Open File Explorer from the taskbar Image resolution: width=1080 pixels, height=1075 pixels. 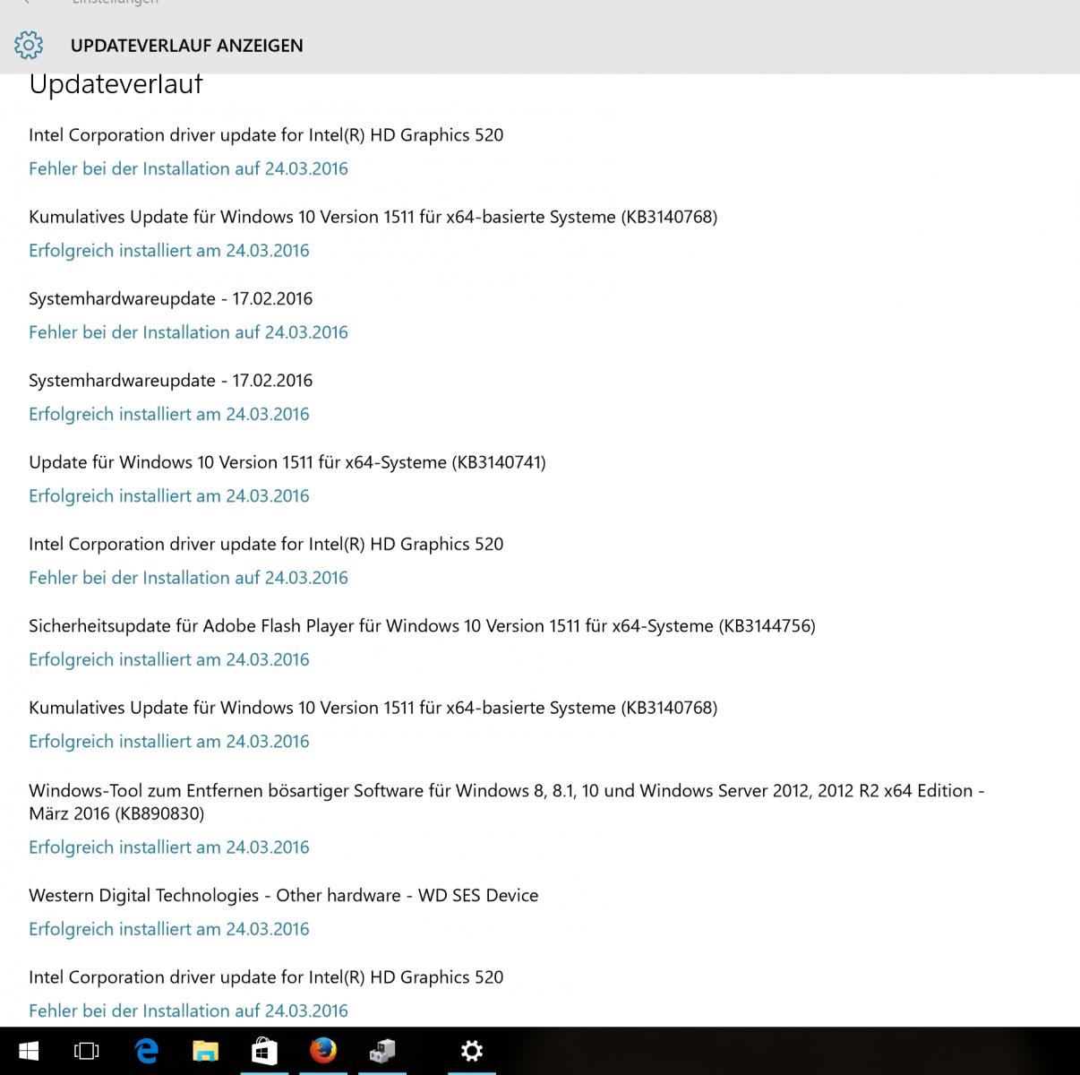click(205, 1050)
